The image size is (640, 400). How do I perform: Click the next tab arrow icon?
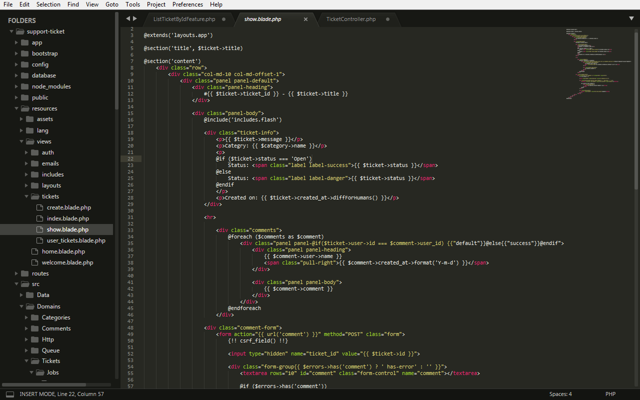(134, 19)
